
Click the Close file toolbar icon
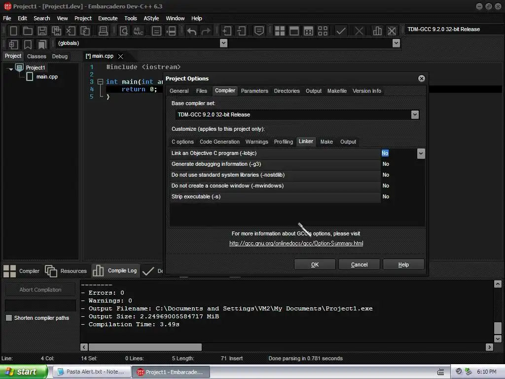(x=71, y=31)
